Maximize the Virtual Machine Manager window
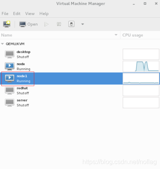The image size is (160, 169). [x=145, y=4]
